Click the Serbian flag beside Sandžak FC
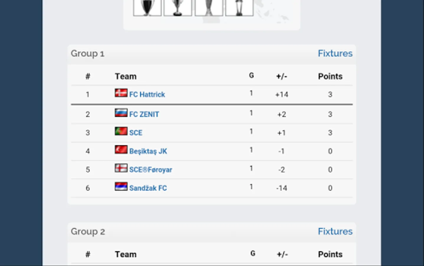 (x=121, y=186)
